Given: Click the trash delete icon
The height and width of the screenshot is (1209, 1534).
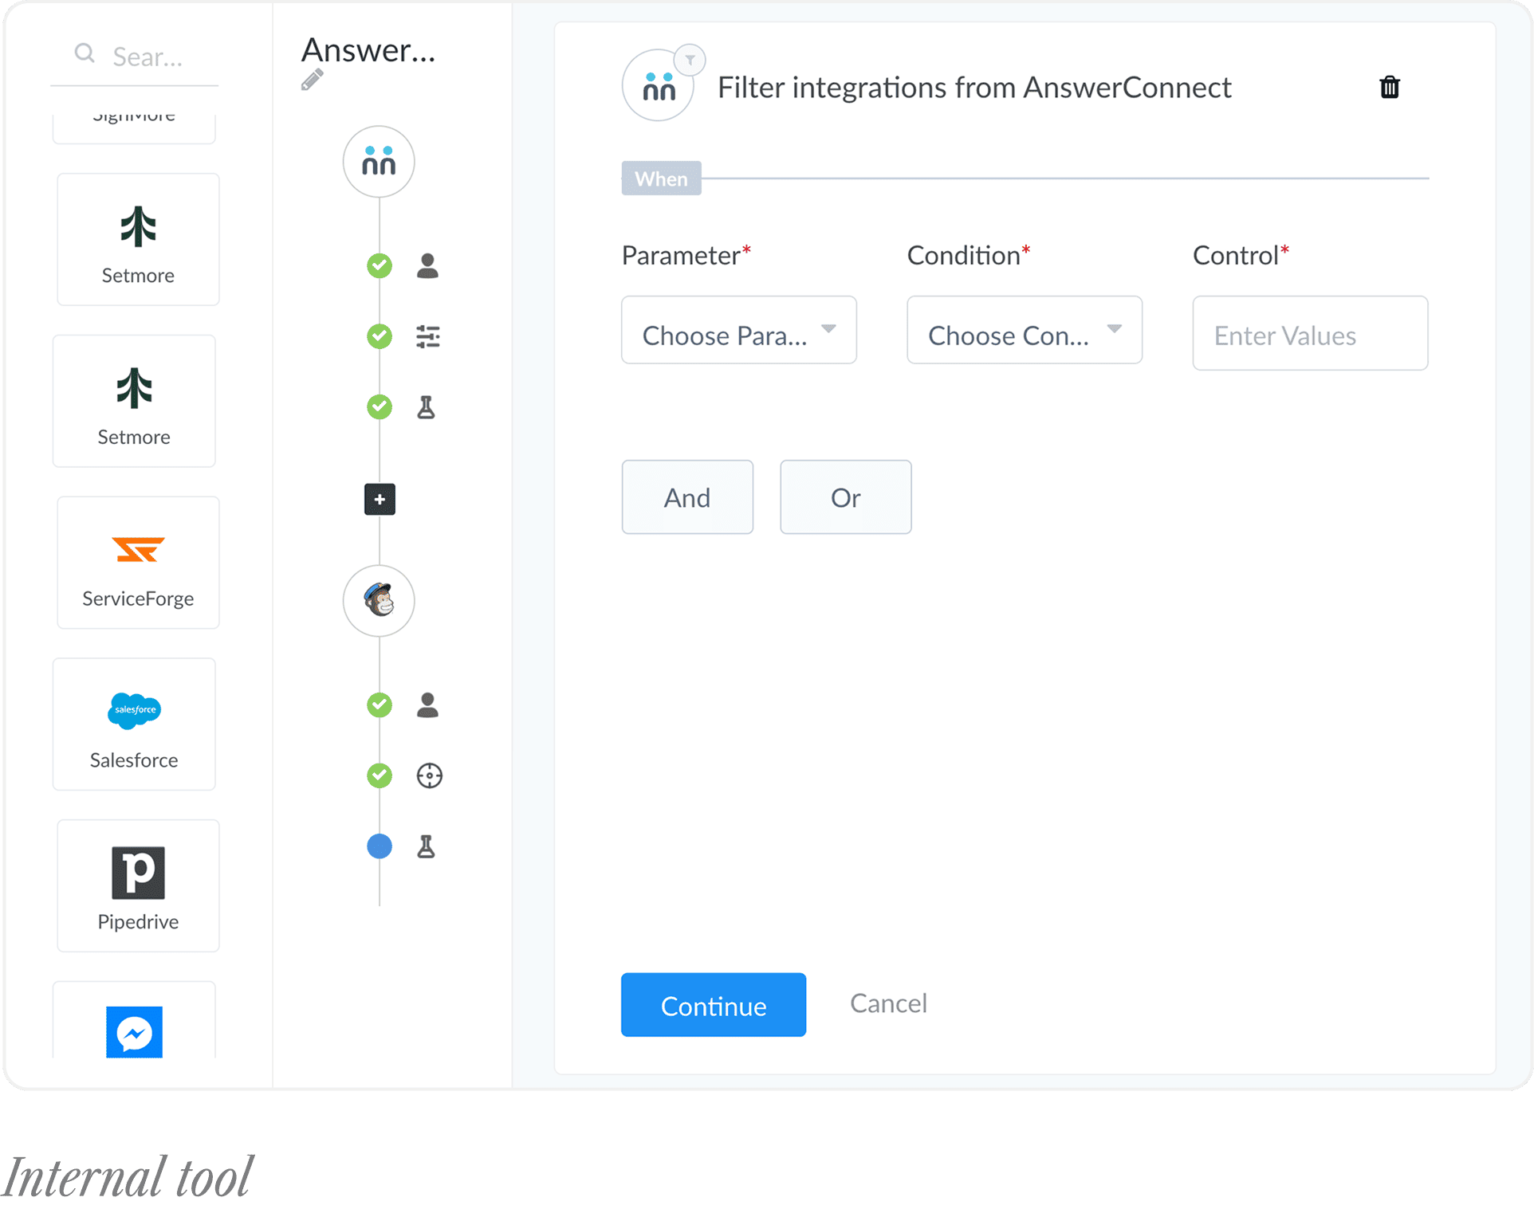Looking at the screenshot, I should click(1389, 87).
